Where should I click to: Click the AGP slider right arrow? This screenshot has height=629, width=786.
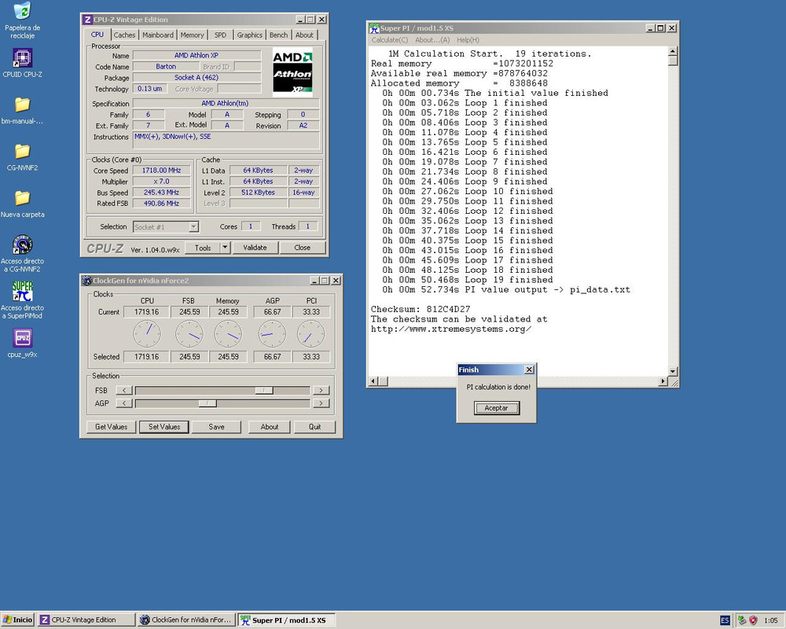pyautogui.click(x=321, y=403)
